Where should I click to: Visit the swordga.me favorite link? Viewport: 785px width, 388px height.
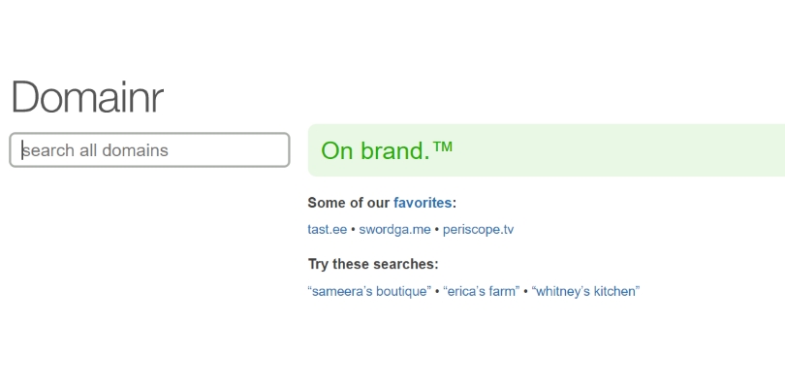click(394, 230)
